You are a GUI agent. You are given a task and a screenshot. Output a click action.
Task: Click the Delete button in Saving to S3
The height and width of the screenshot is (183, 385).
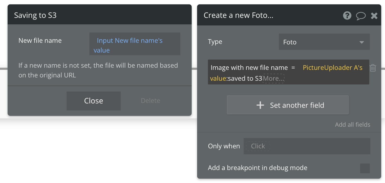150,101
